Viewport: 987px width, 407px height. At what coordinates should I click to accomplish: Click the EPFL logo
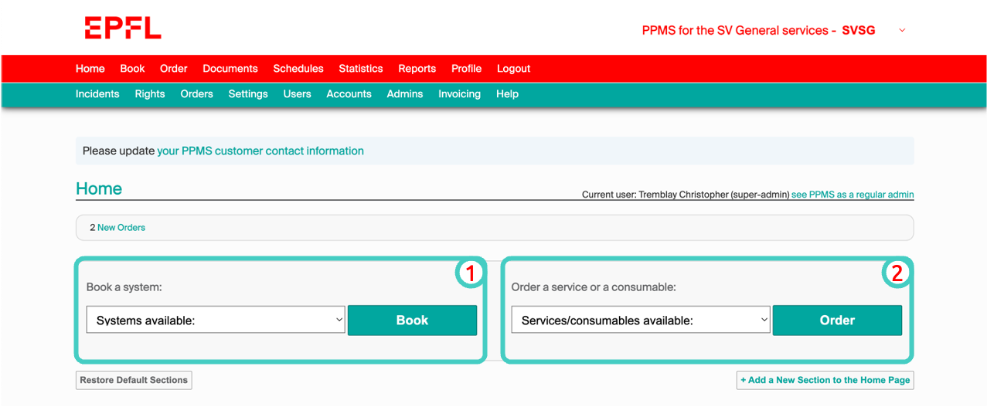coord(123,29)
